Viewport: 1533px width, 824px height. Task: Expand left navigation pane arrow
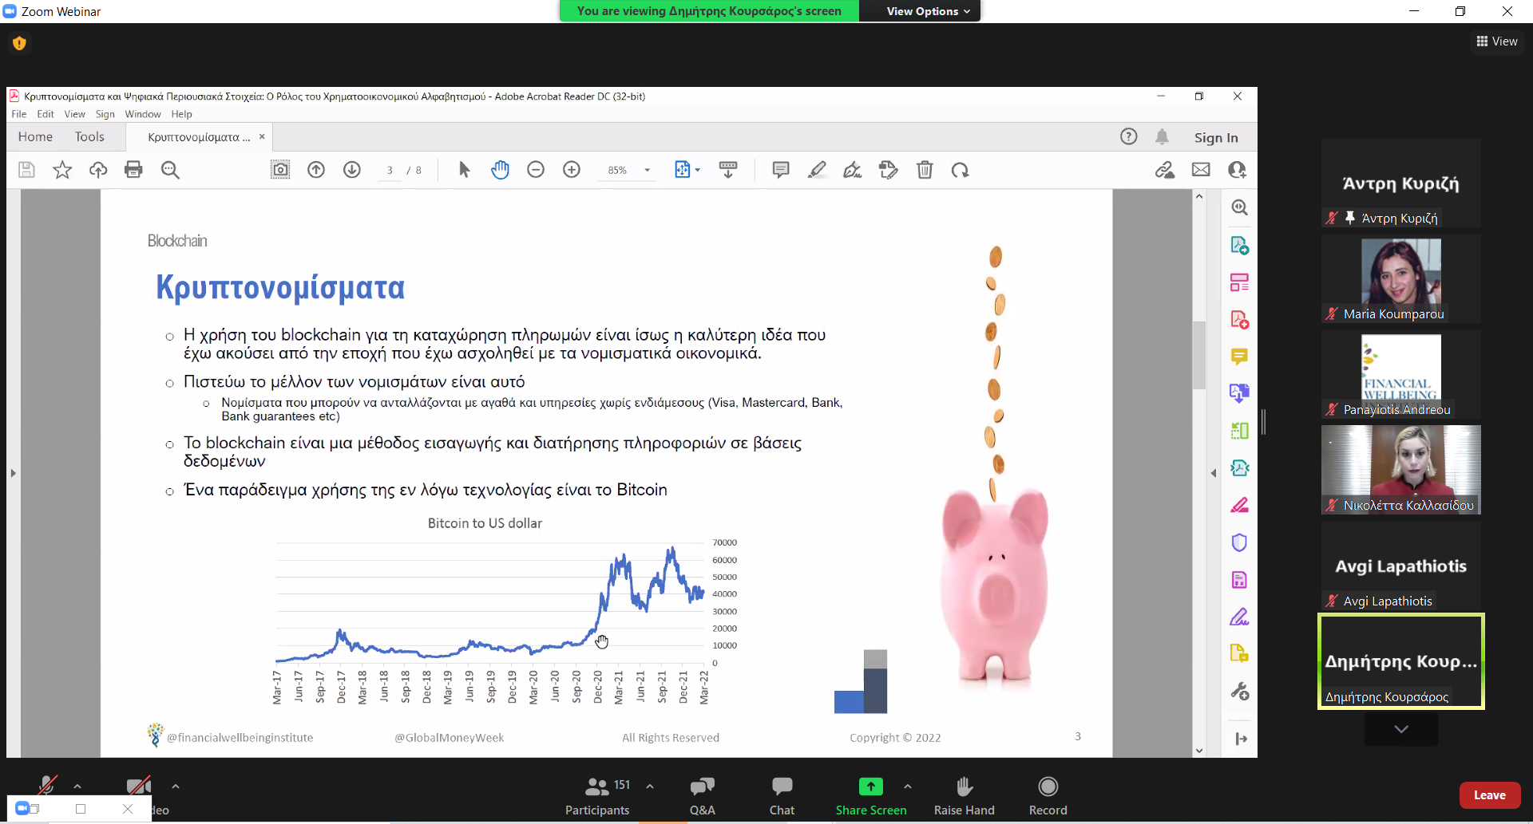click(13, 473)
